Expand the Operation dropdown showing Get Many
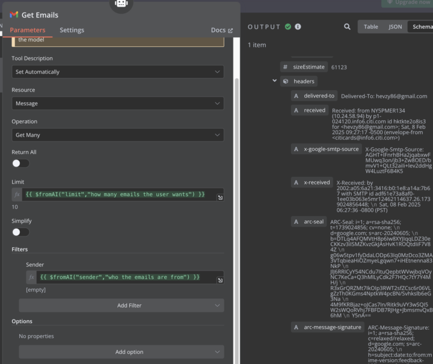This screenshot has height=364, width=433. (x=118, y=135)
